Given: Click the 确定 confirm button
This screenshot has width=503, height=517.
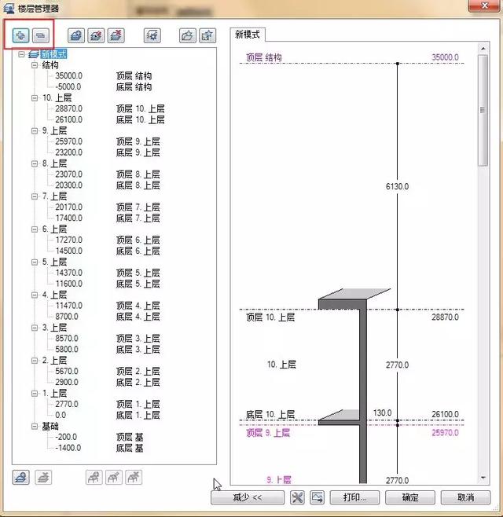Looking at the screenshot, I should click(410, 497).
